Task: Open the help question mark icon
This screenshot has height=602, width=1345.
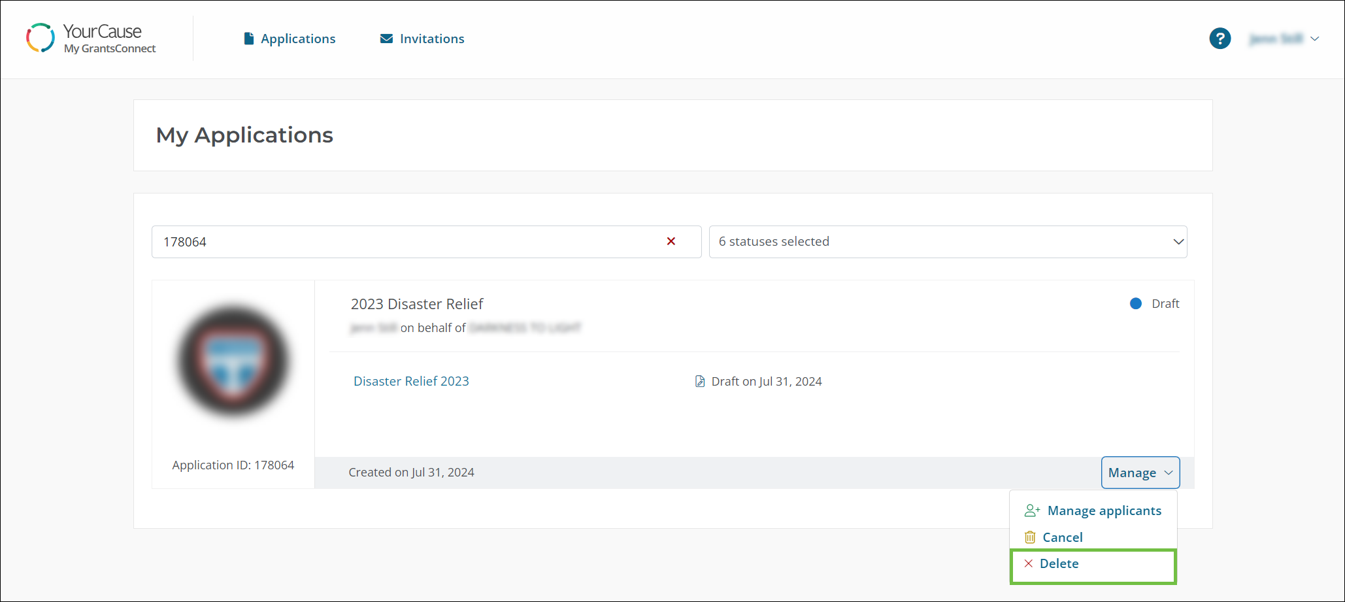Action: [x=1220, y=39]
